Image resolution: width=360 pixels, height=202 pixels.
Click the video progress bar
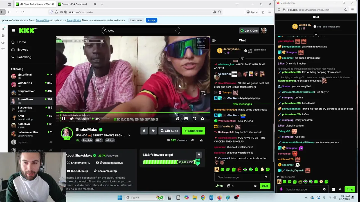point(133,113)
